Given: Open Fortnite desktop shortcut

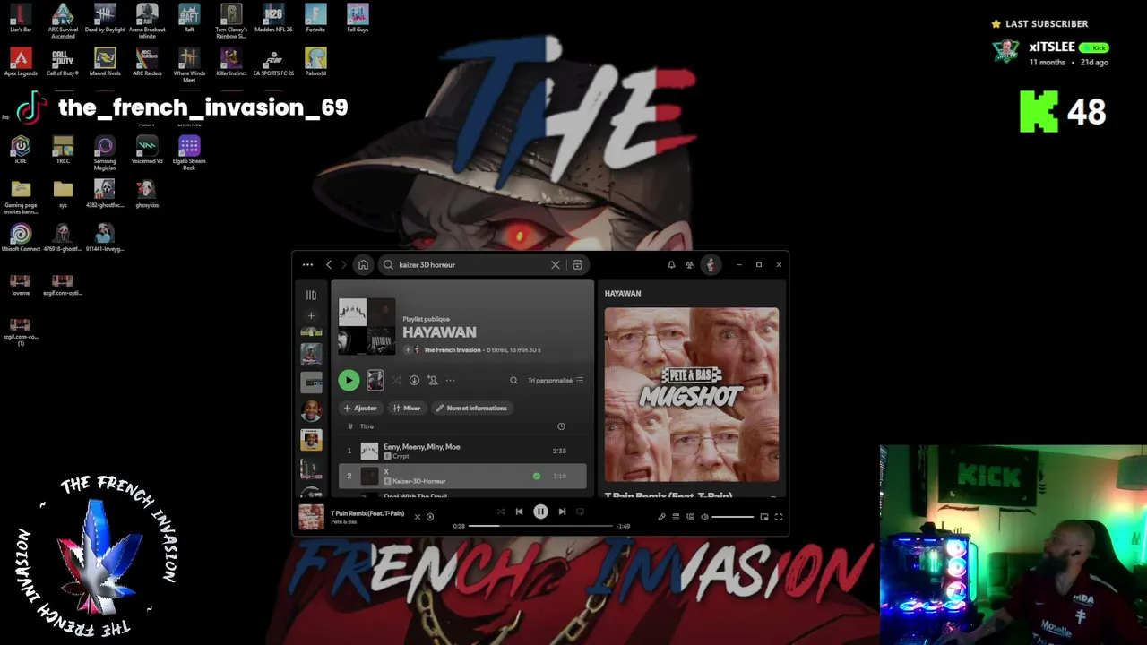Looking at the screenshot, I should 315,18.
